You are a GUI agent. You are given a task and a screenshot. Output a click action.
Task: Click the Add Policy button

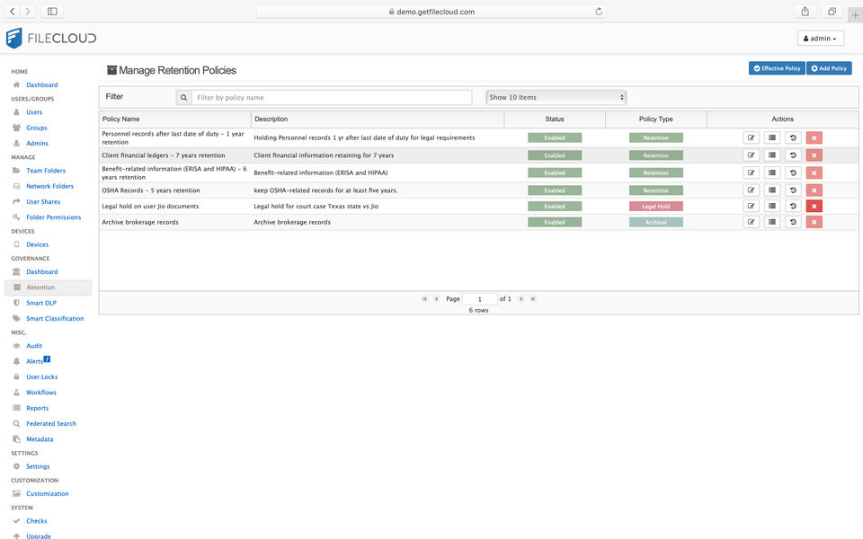point(829,68)
